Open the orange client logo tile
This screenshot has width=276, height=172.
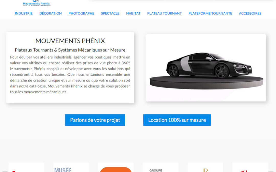pos(116,167)
